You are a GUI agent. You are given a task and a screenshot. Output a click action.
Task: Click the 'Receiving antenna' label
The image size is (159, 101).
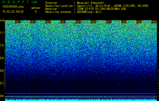point(58,12)
